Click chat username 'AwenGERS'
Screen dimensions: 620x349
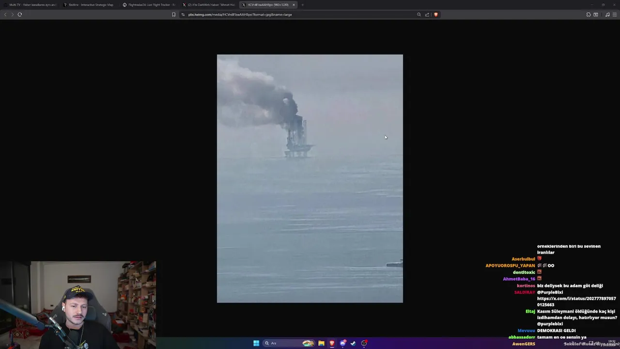[x=524, y=344]
